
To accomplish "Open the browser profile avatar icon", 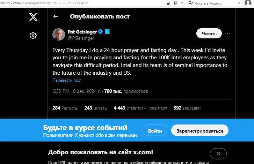I will click(x=249, y=3).
